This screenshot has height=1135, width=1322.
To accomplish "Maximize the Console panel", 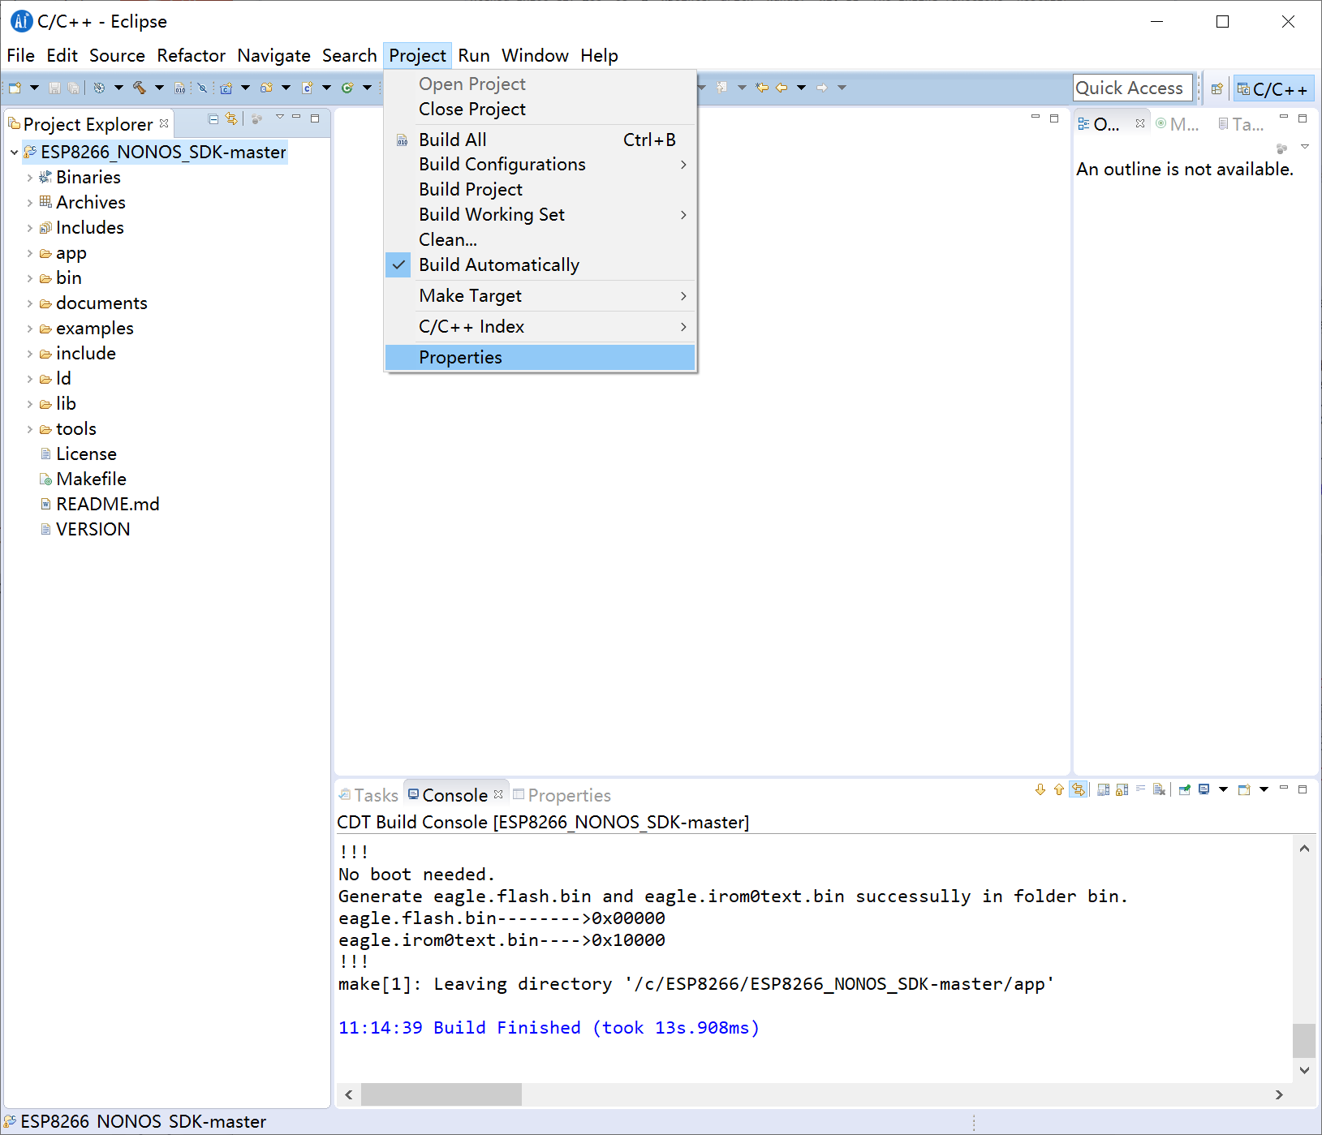I will (1303, 789).
